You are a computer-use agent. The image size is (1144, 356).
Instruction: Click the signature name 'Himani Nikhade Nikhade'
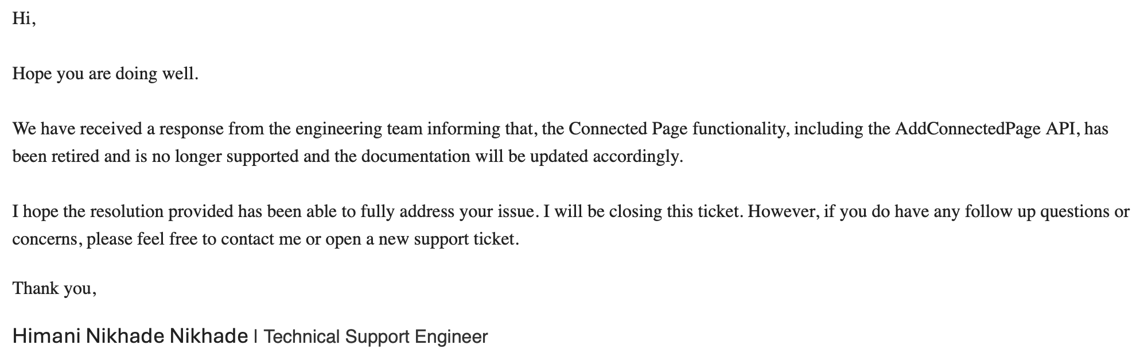pyautogui.click(x=130, y=336)
